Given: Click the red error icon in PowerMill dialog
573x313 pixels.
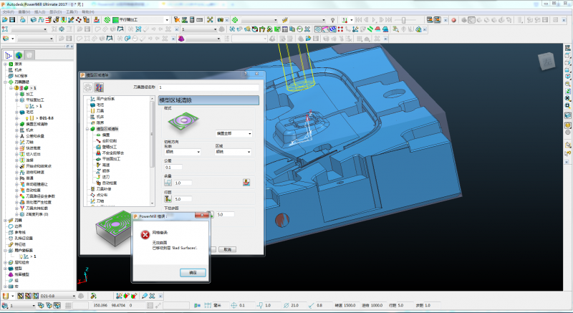Looking at the screenshot, I should pos(145,235).
